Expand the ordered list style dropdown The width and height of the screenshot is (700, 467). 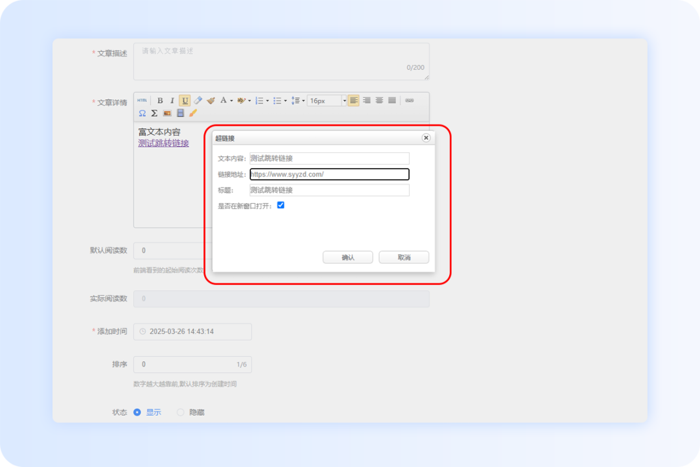click(x=268, y=101)
